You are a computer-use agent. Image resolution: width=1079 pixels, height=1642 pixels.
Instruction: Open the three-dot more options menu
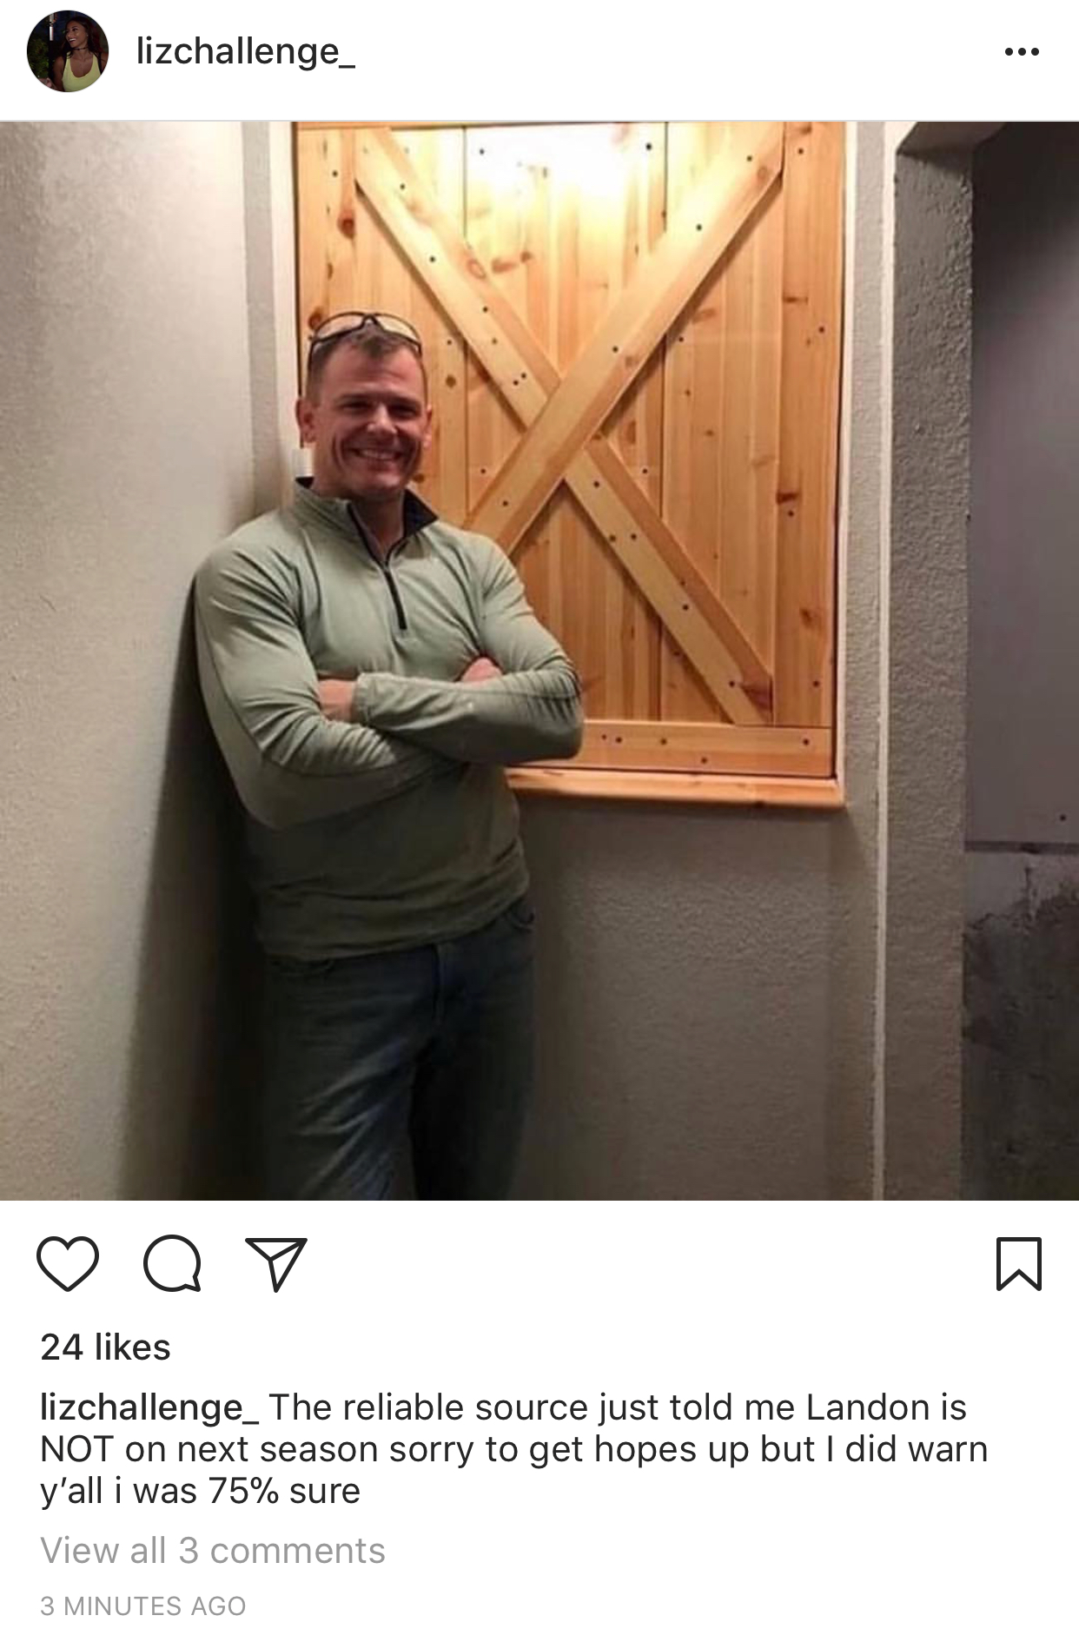[x=1022, y=52]
